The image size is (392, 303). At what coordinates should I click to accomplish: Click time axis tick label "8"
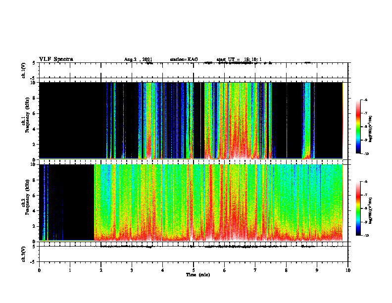[x=286, y=270]
